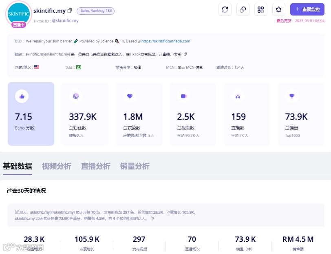
Task: Select the 337.9K 总粉丝数 card
Action: (85, 114)
